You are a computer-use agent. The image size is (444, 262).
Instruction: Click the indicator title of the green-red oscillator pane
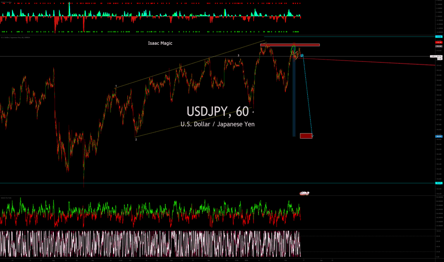click(6, 198)
